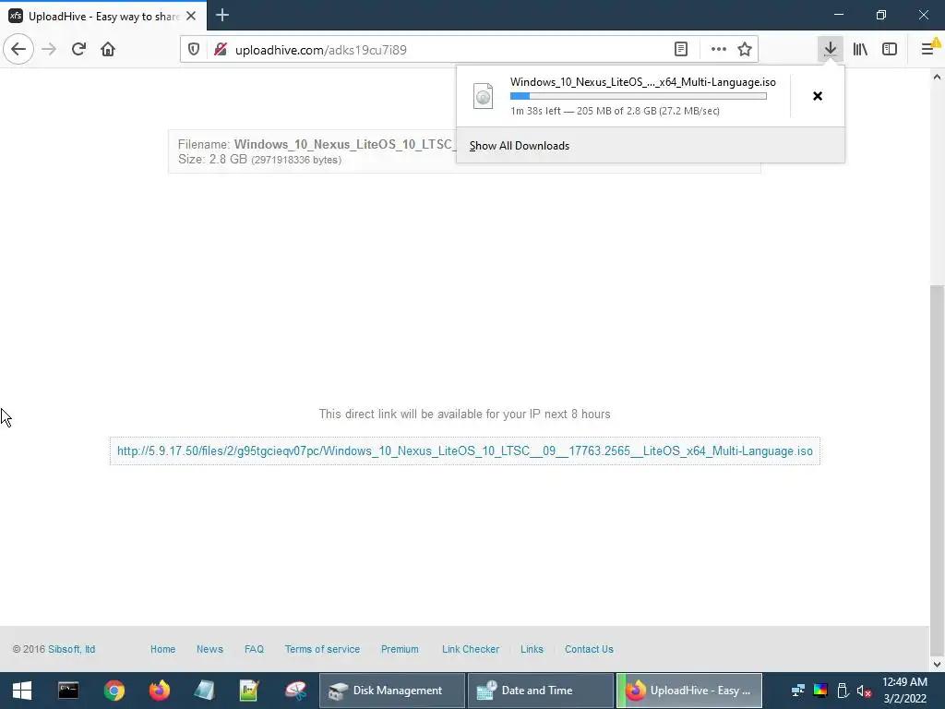The height and width of the screenshot is (709, 945).
Task: Reload the UploadHive page
Action: pyautogui.click(x=78, y=49)
